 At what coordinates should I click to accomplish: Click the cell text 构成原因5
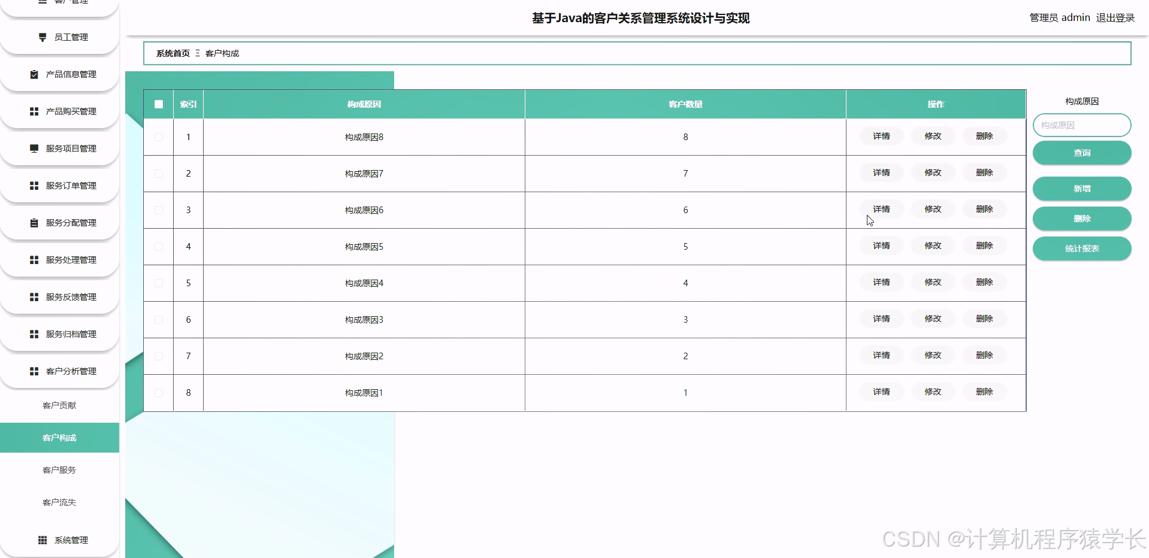tap(364, 247)
